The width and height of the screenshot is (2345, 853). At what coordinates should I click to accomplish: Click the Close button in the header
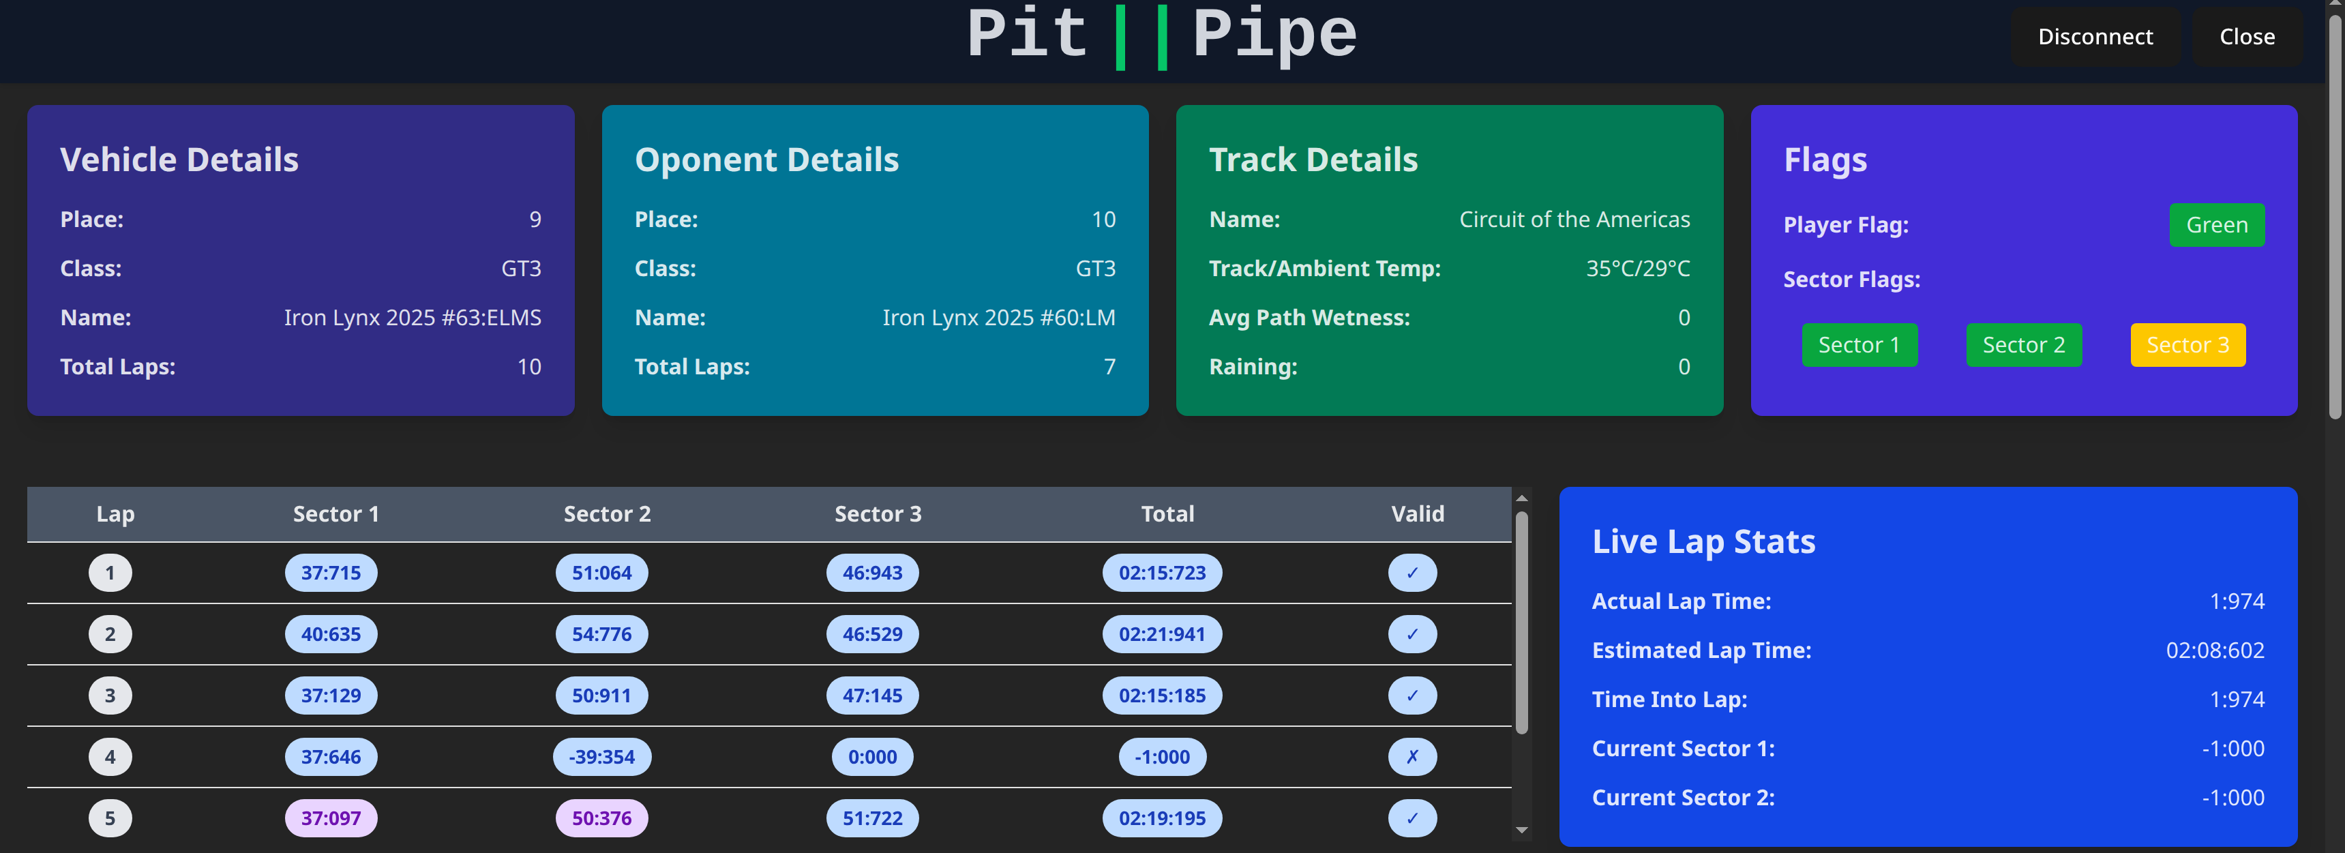[x=2247, y=36]
